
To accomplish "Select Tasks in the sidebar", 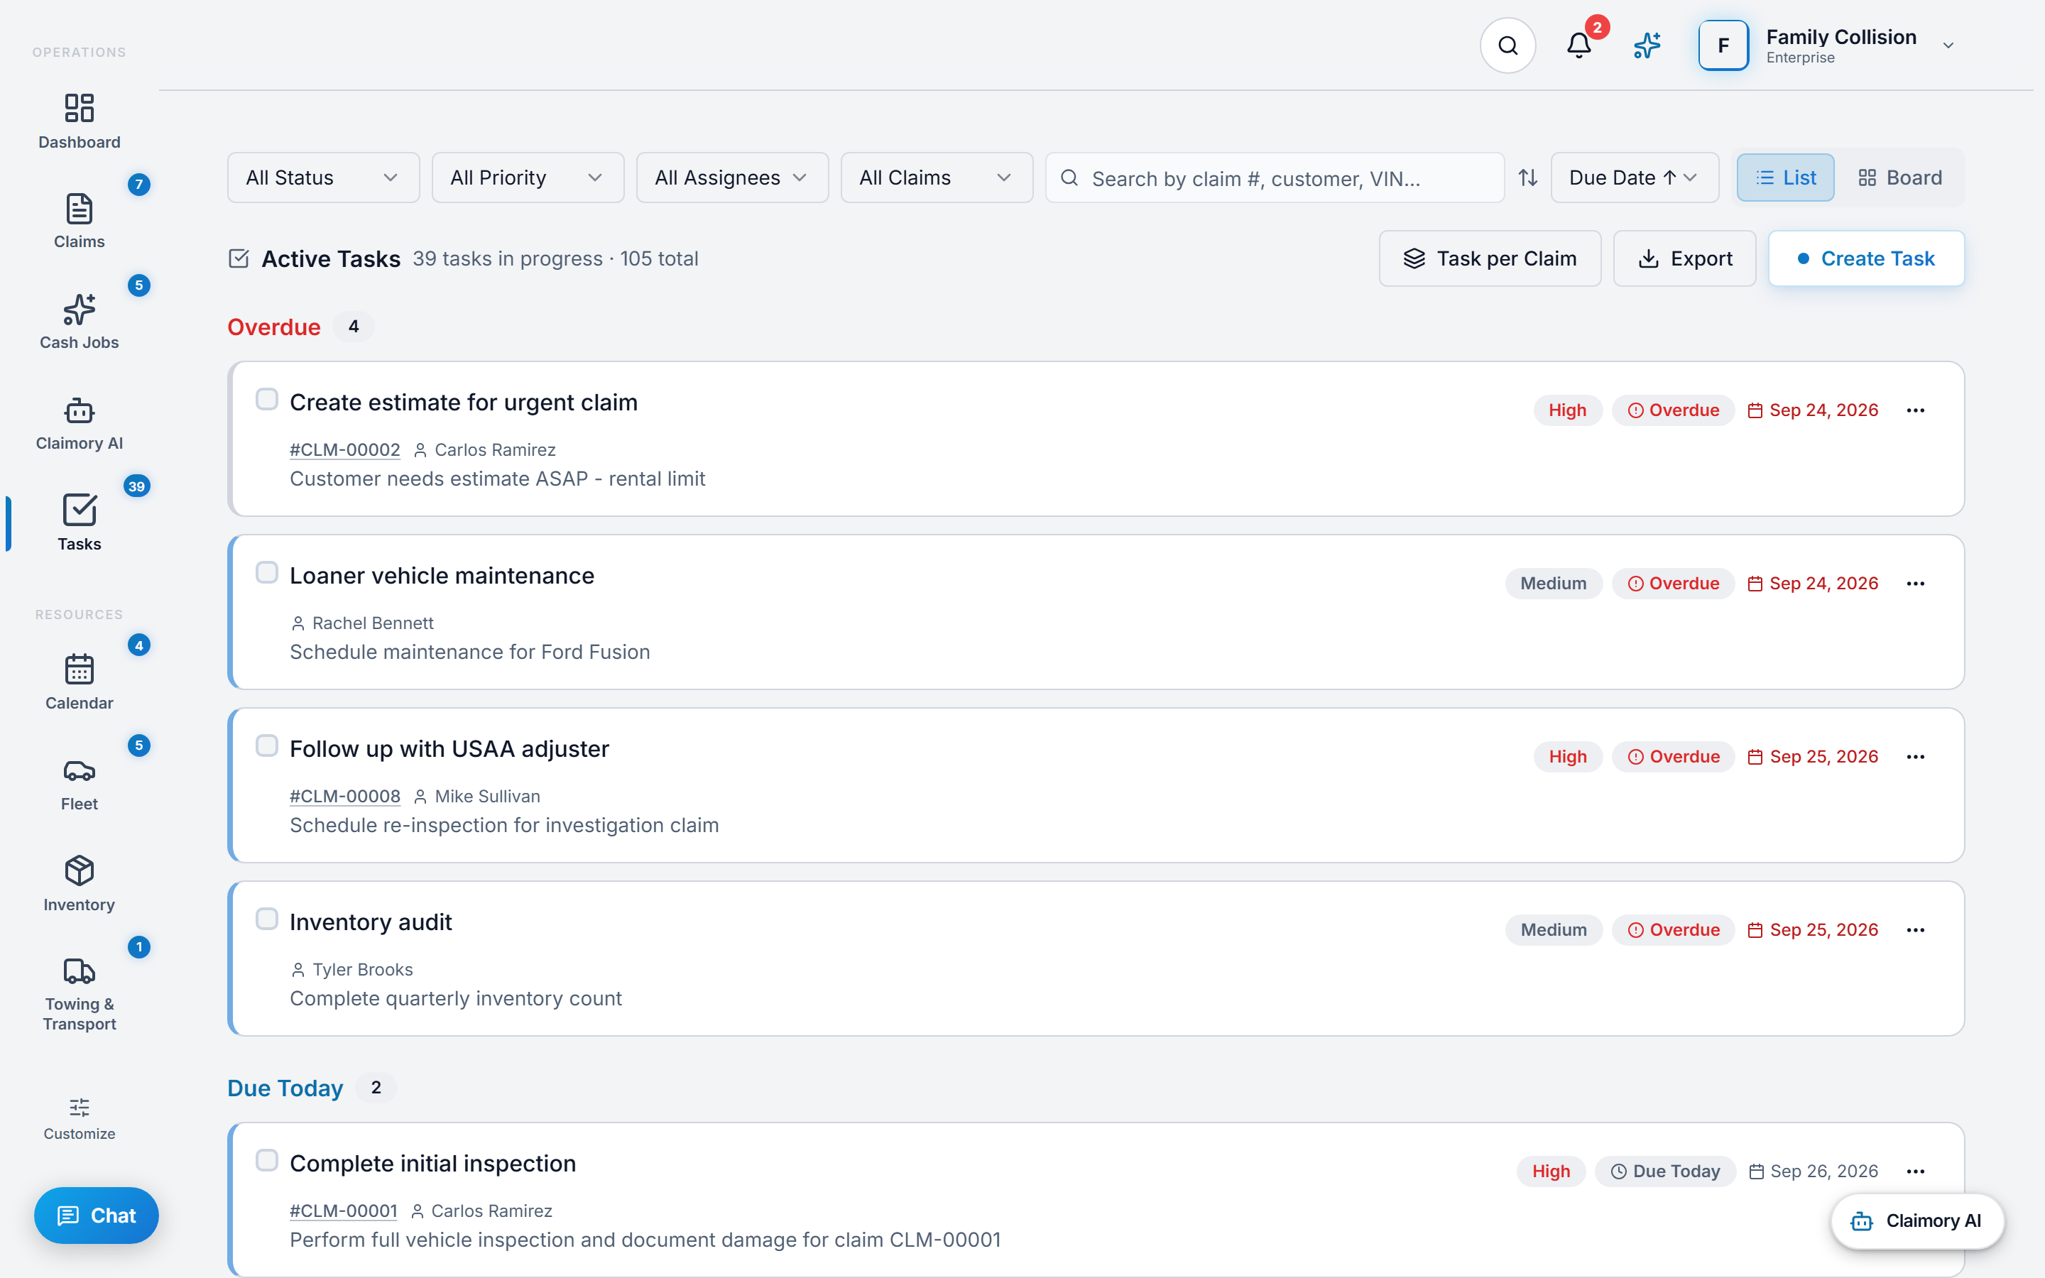I will (x=80, y=523).
